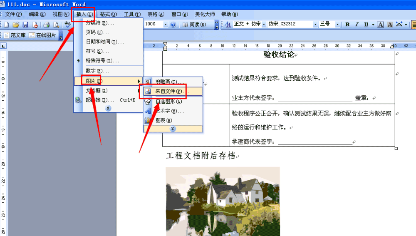Toggle Italic formatting
The height and width of the screenshot is (236, 416).
click(357, 25)
